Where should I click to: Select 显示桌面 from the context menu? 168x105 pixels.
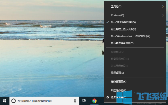[x=117, y=73]
